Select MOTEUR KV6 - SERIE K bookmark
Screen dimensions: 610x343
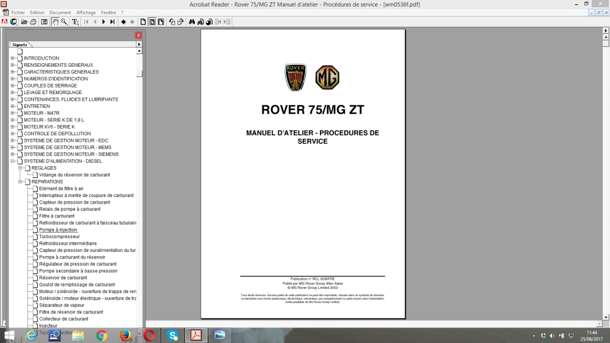coord(49,127)
